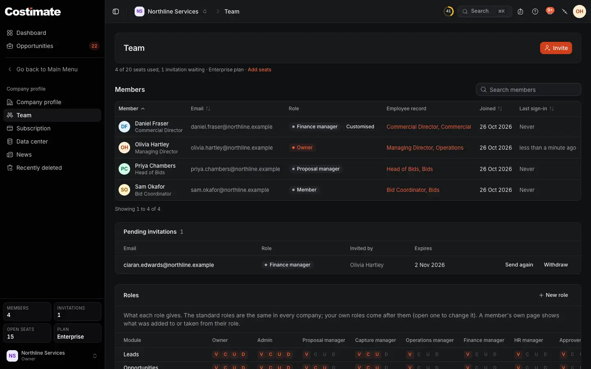Expand the Northline Services account menu in sidebar footer
This screenshot has width=591, height=369.
tap(53, 356)
